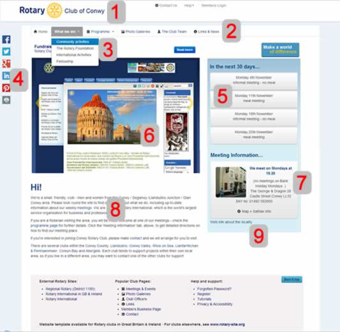Share page via Twitter icon
Screen dimensions: 340x332
6,52
